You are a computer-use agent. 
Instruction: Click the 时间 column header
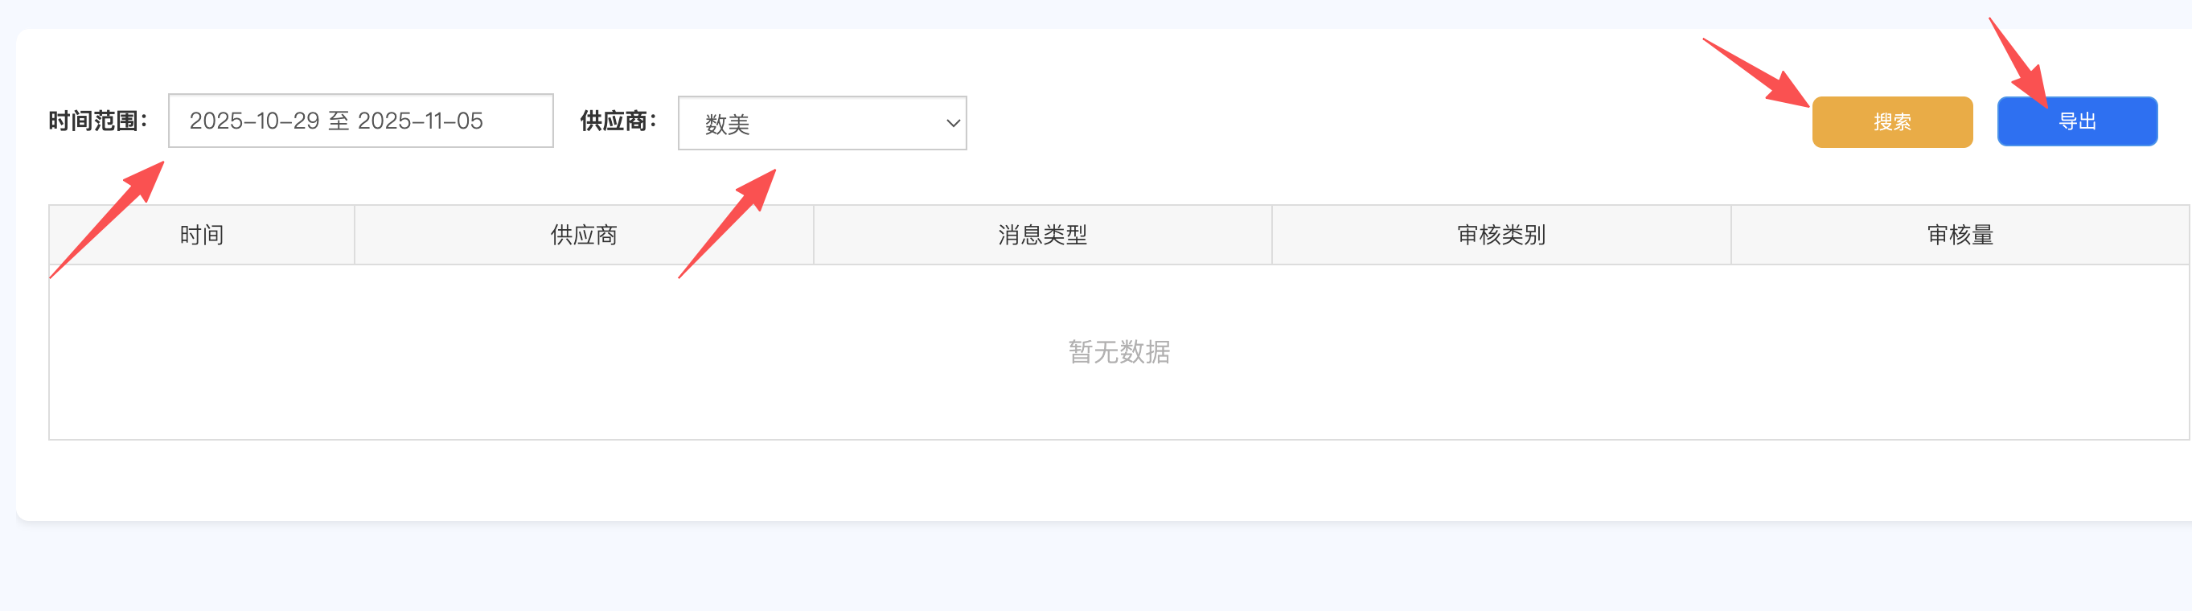(202, 235)
